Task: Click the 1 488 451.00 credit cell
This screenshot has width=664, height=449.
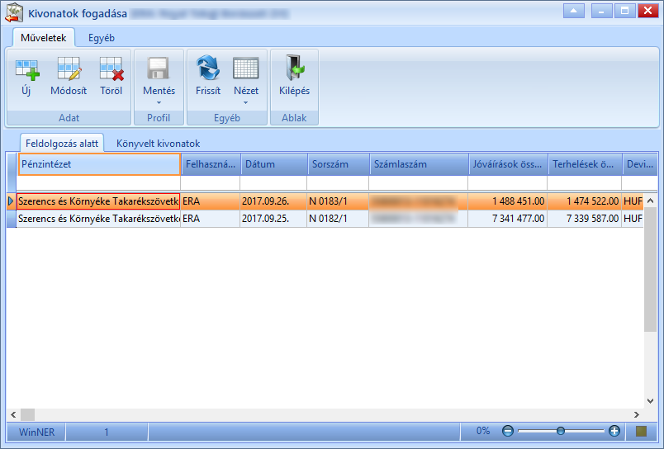Action: click(x=507, y=201)
